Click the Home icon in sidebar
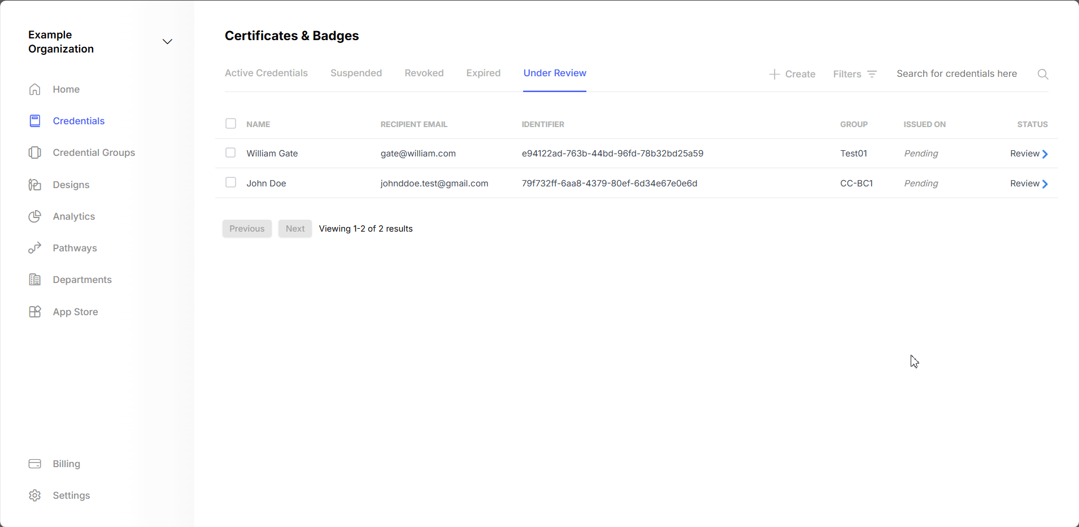The width and height of the screenshot is (1079, 527). pyautogui.click(x=34, y=89)
